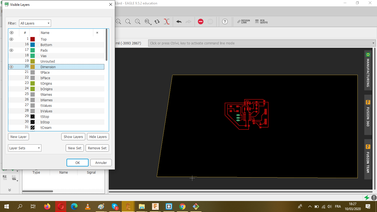Image resolution: width=377 pixels, height=212 pixels.
Task: Open the command line history dropdown arrow
Action: 374,43
